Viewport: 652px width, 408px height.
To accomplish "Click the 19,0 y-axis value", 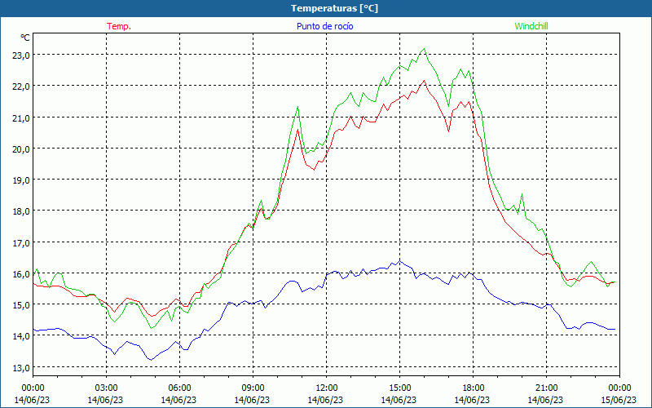I will [x=21, y=180].
